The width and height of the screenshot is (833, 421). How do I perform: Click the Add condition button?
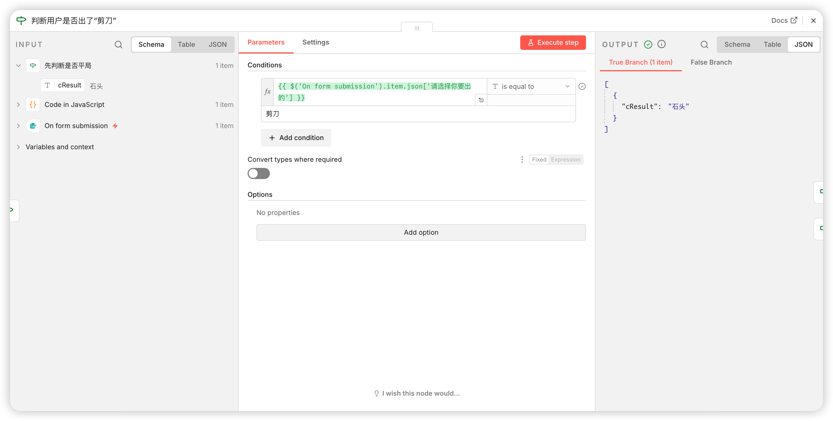tap(296, 138)
